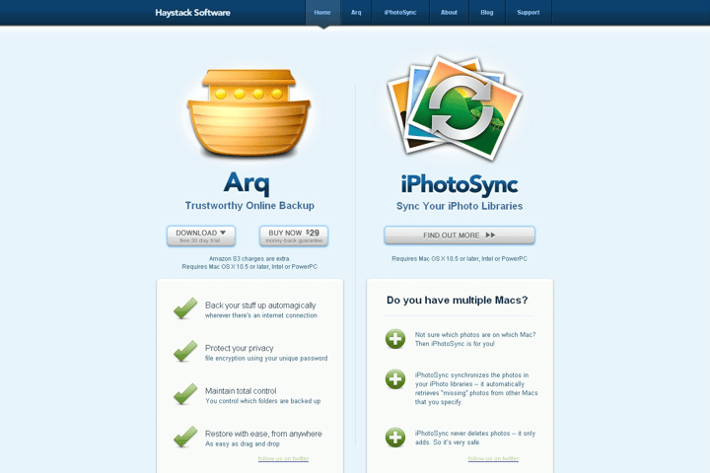Image resolution: width=710 pixels, height=473 pixels.
Task: Click the Buy Now $29 button
Action: (294, 236)
